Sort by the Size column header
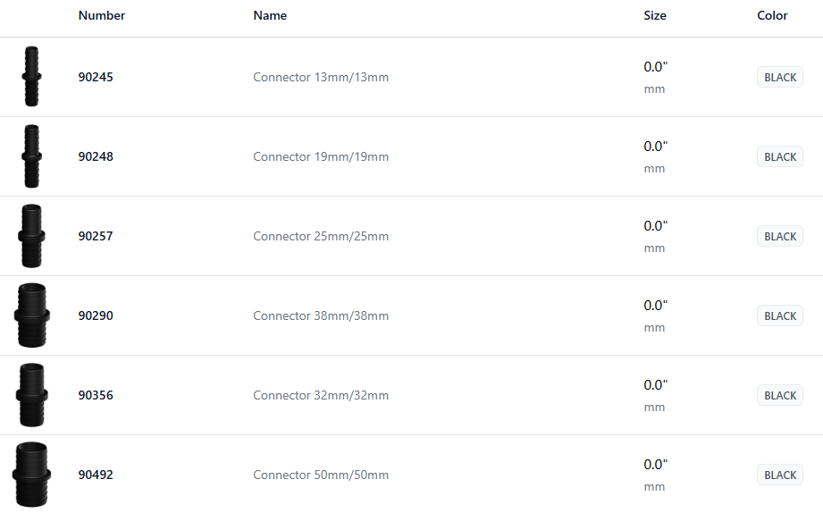 [655, 15]
